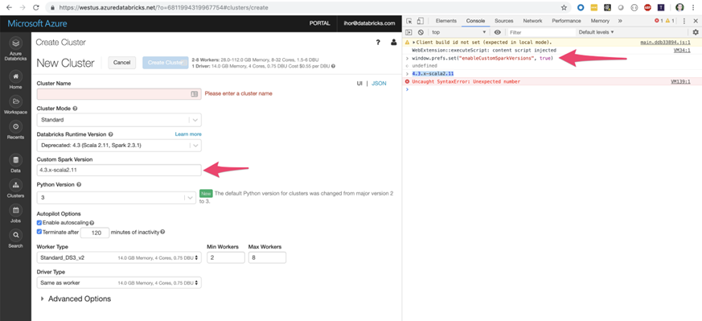The height and width of the screenshot is (321, 702).
Task: Click the console Filter field
Action: coord(541,32)
